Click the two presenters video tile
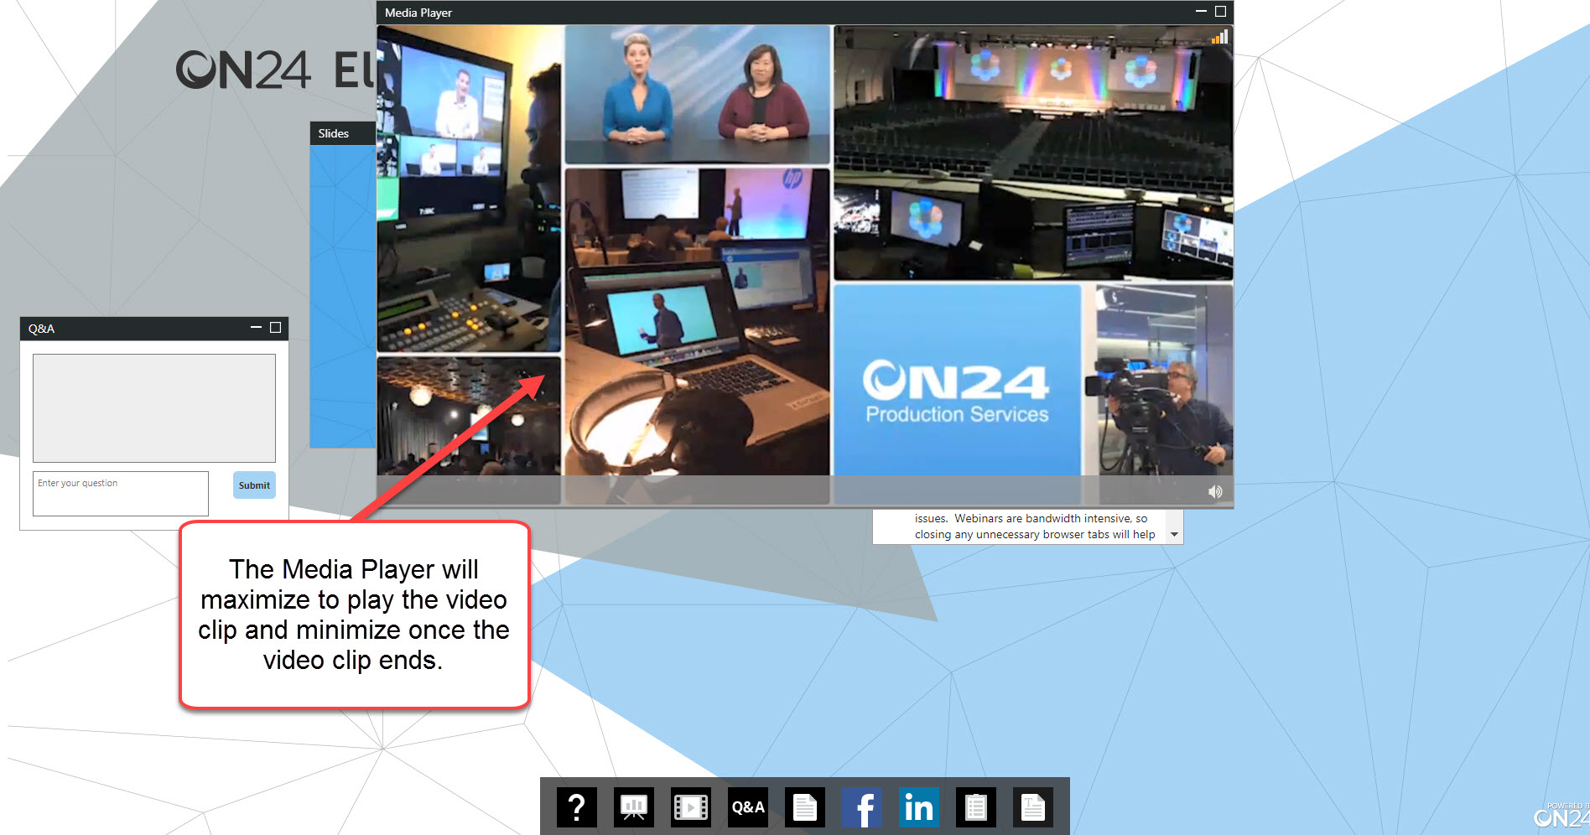1590x835 pixels. tap(698, 94)
